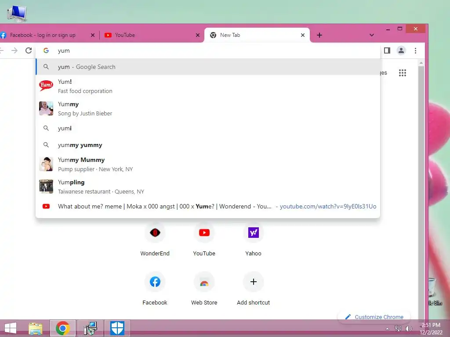Open the Chrome profile avatar
This screenshot has height=337, width=450.
pos(401,51)
